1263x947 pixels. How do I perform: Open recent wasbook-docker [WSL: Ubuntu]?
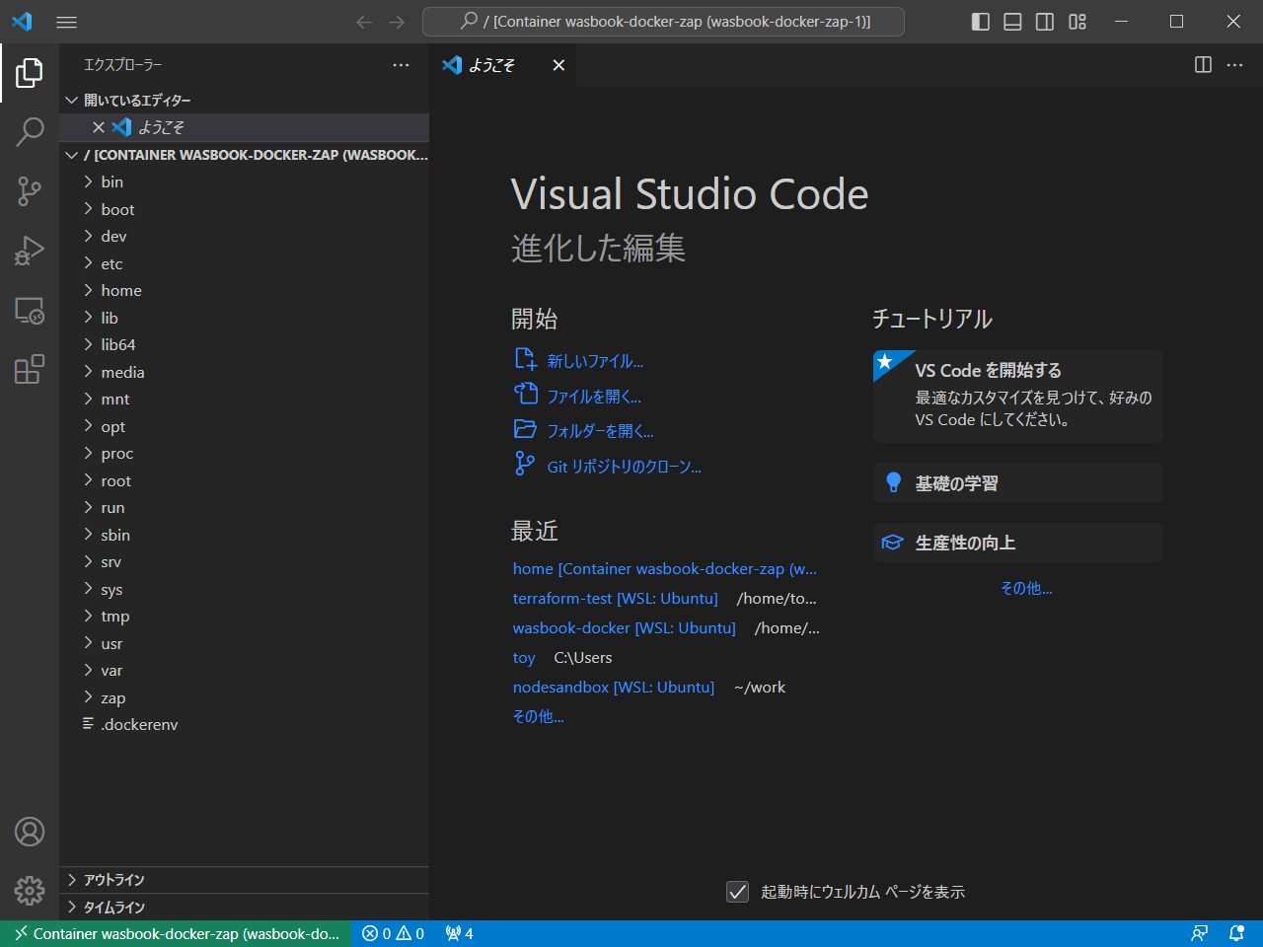click(x=625, y=628)
